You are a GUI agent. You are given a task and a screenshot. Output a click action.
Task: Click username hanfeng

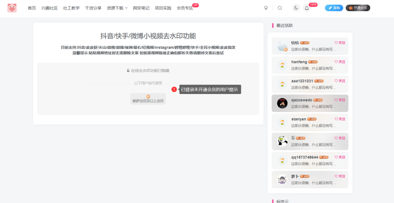(x=299, y=62)
